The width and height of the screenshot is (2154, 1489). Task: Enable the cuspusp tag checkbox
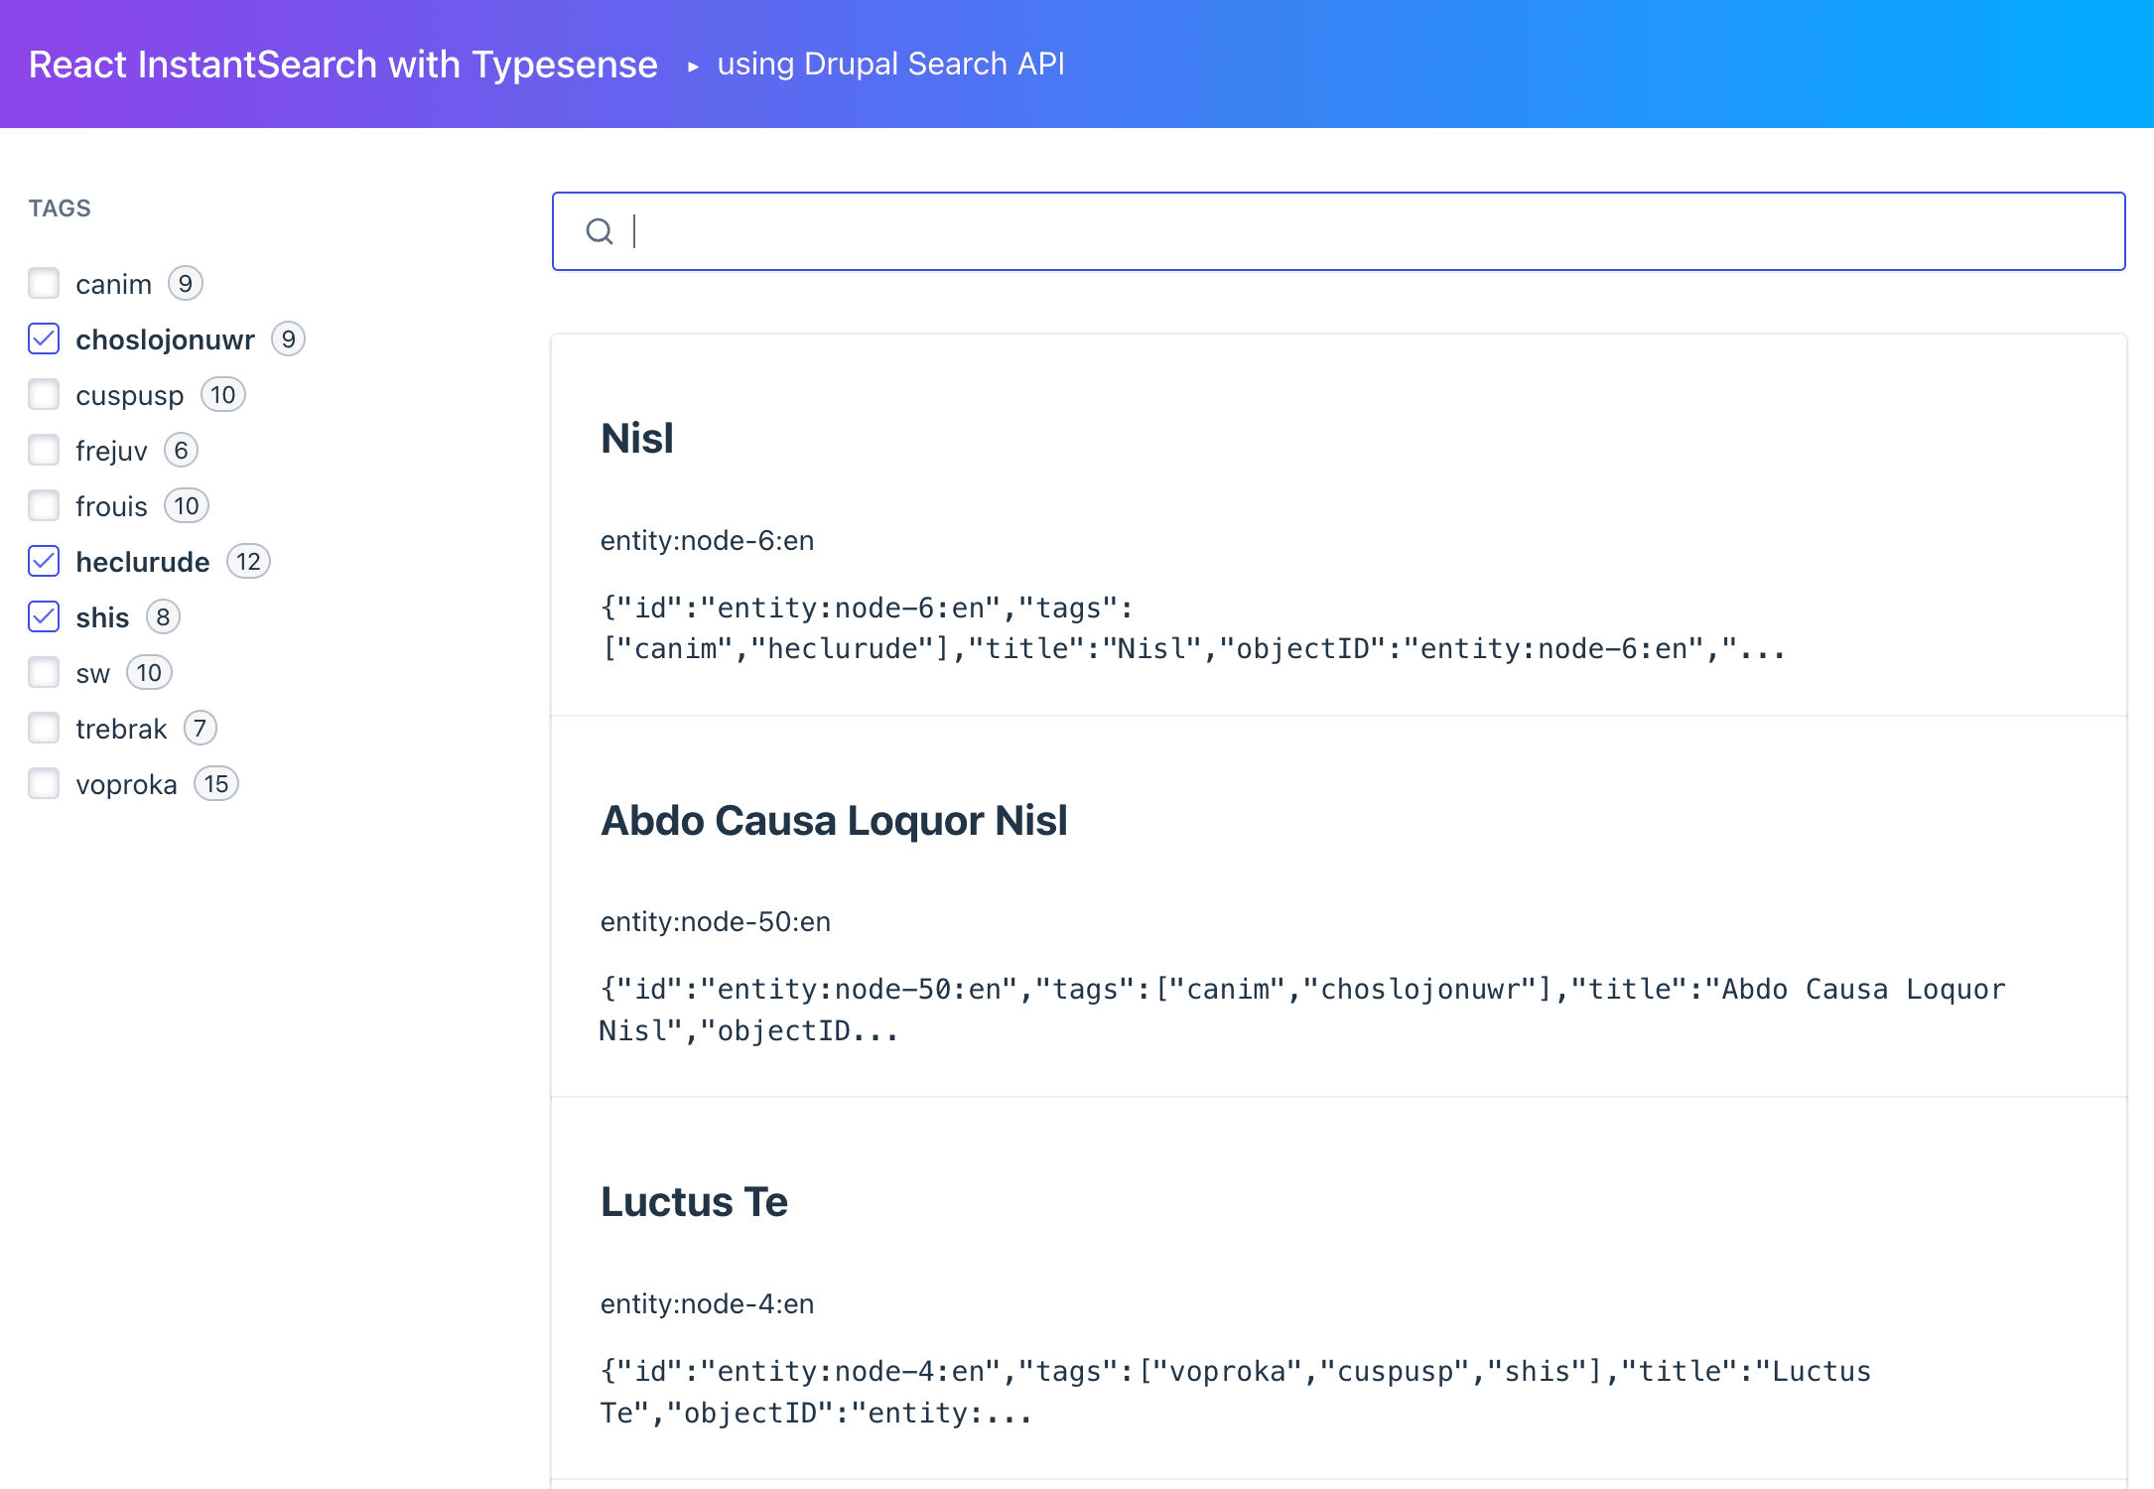44,395
